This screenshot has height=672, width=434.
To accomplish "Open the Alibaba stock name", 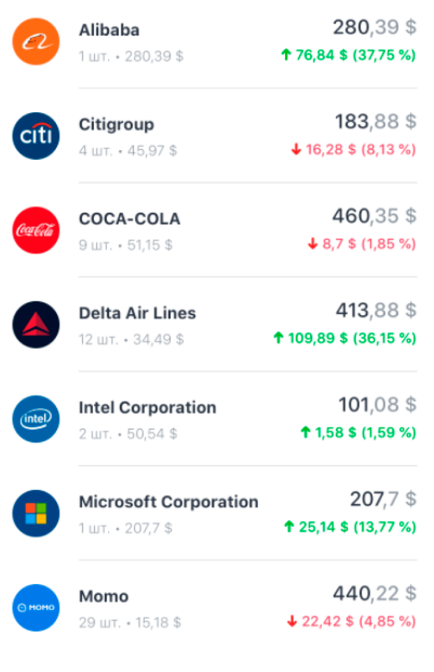I will point(109,30).
